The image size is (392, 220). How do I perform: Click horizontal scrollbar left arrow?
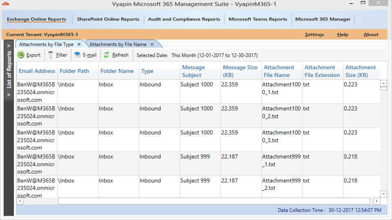[x=20, y=201]
